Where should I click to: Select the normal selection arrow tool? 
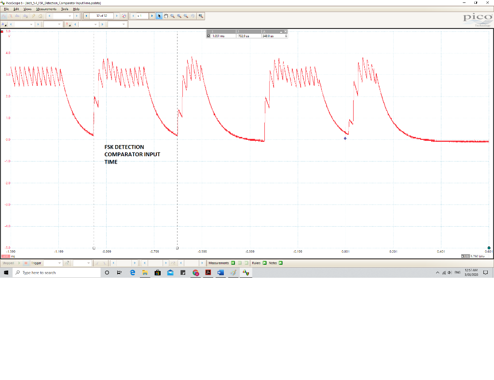159,15
